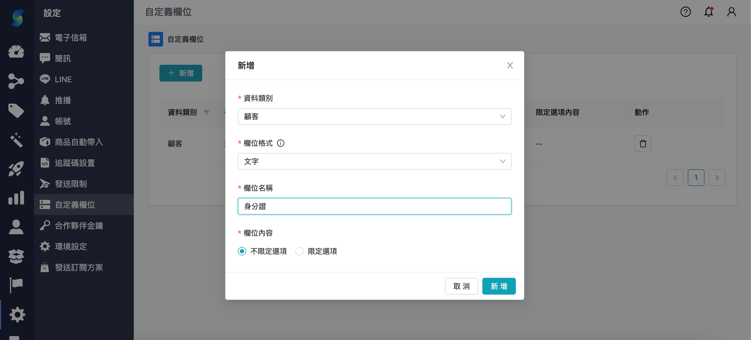Click the info icon beside 欄位格式
The width and height of the screenshot is (751, 340).
281,143
